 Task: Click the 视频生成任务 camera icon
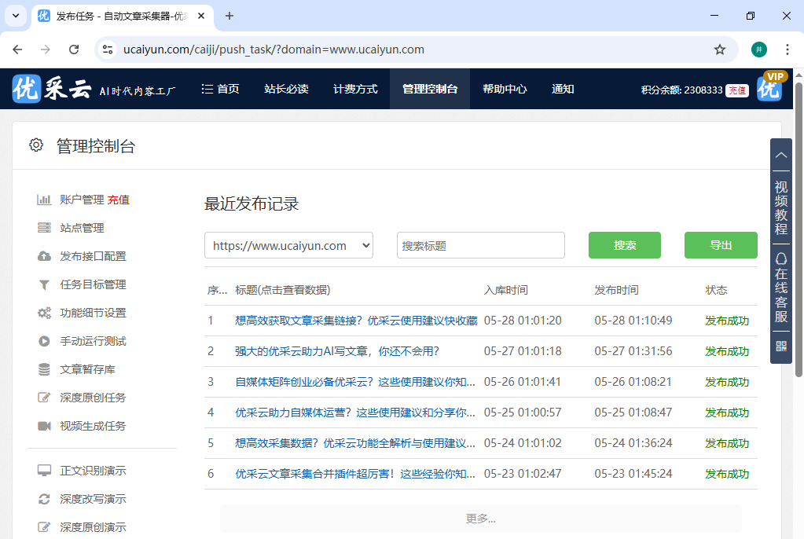46,425
